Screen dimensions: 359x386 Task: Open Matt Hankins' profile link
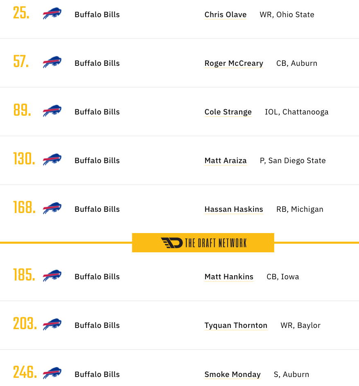tap(229, 277)
